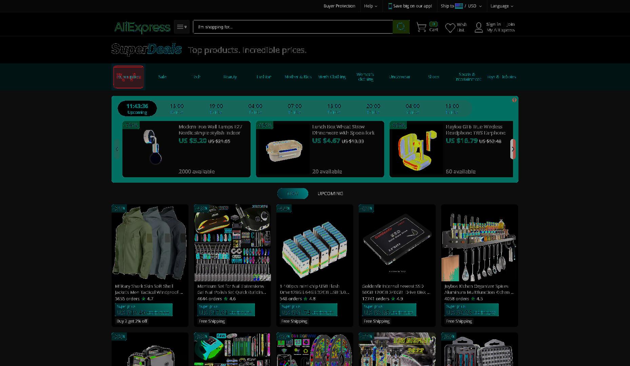Select the Shoes category tab
Screen dimensions: 630x366
pyautogui.click(x=434, y=77)
